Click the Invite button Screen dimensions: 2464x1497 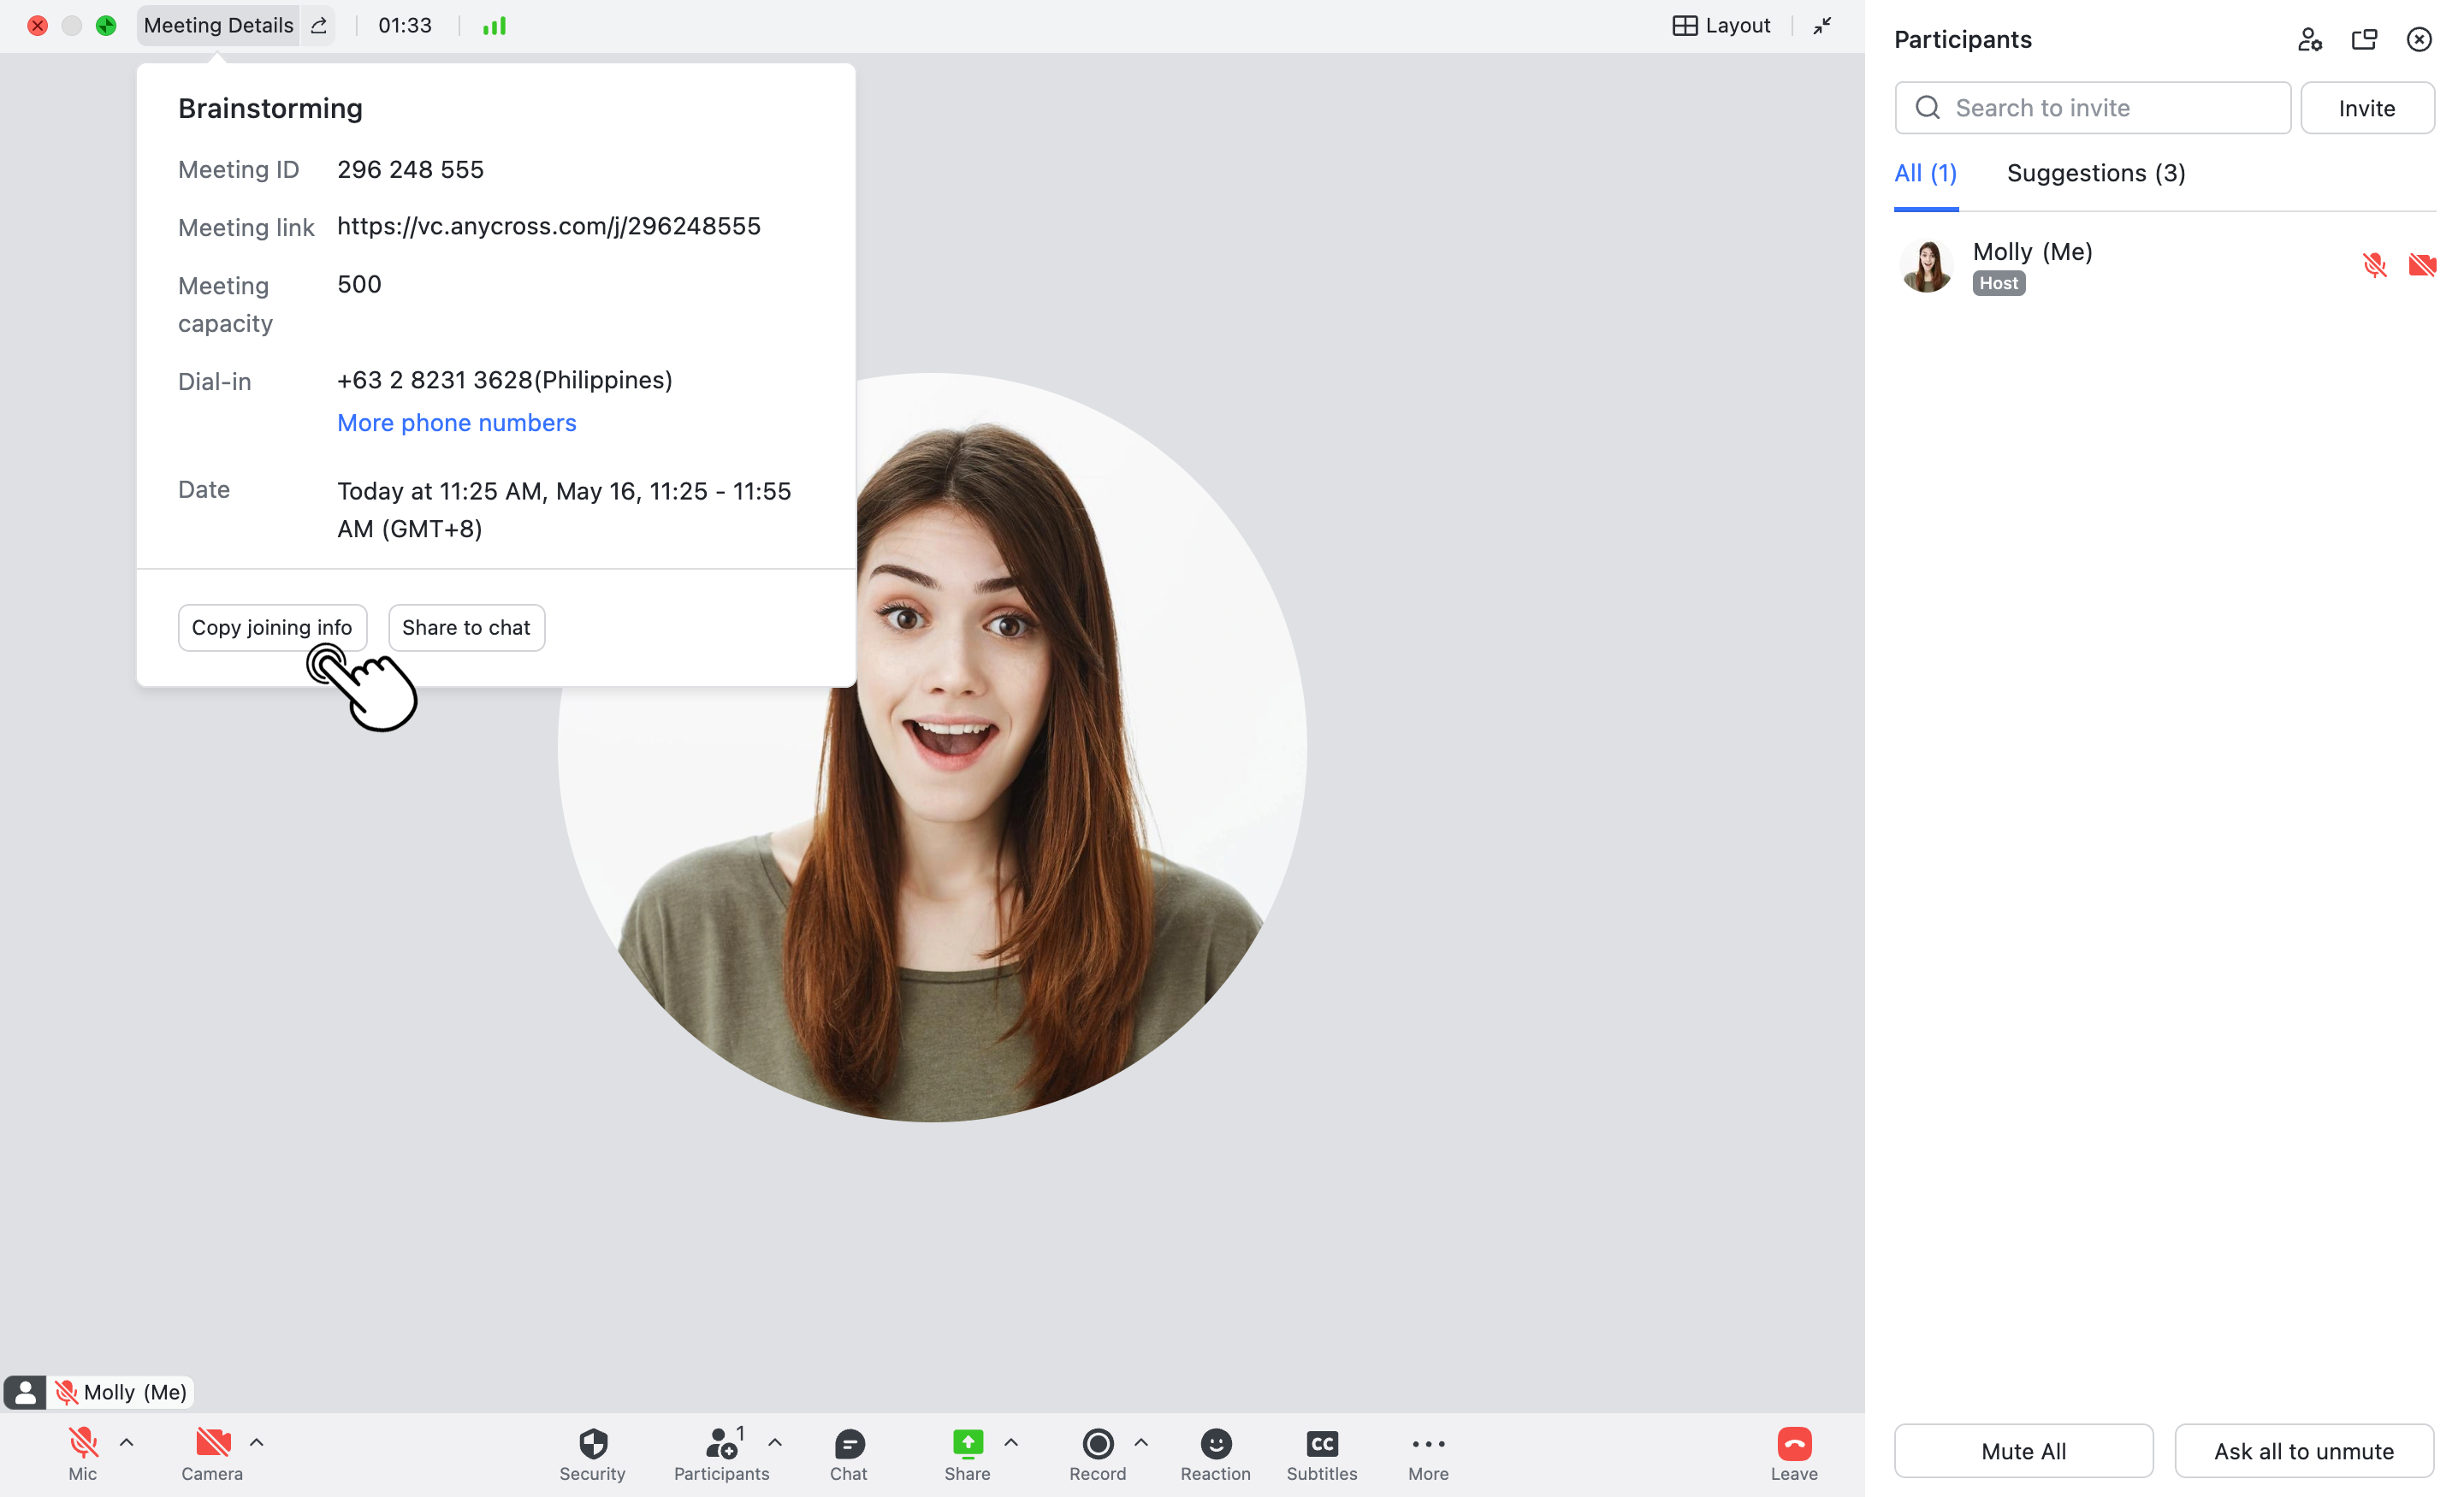click(x=2367, y=108)
